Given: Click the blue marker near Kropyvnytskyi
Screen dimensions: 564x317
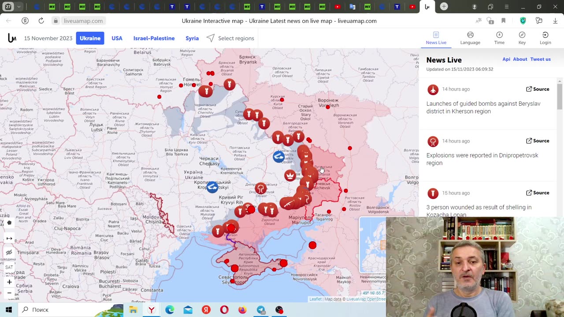Looking at the screenshot, I should [x=212, y=187].
